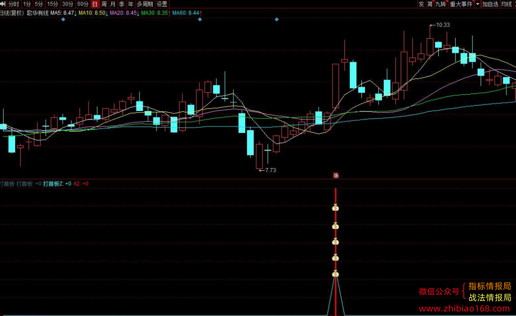
Task: Toggle the 九转 indicator button
Action: 441,4
